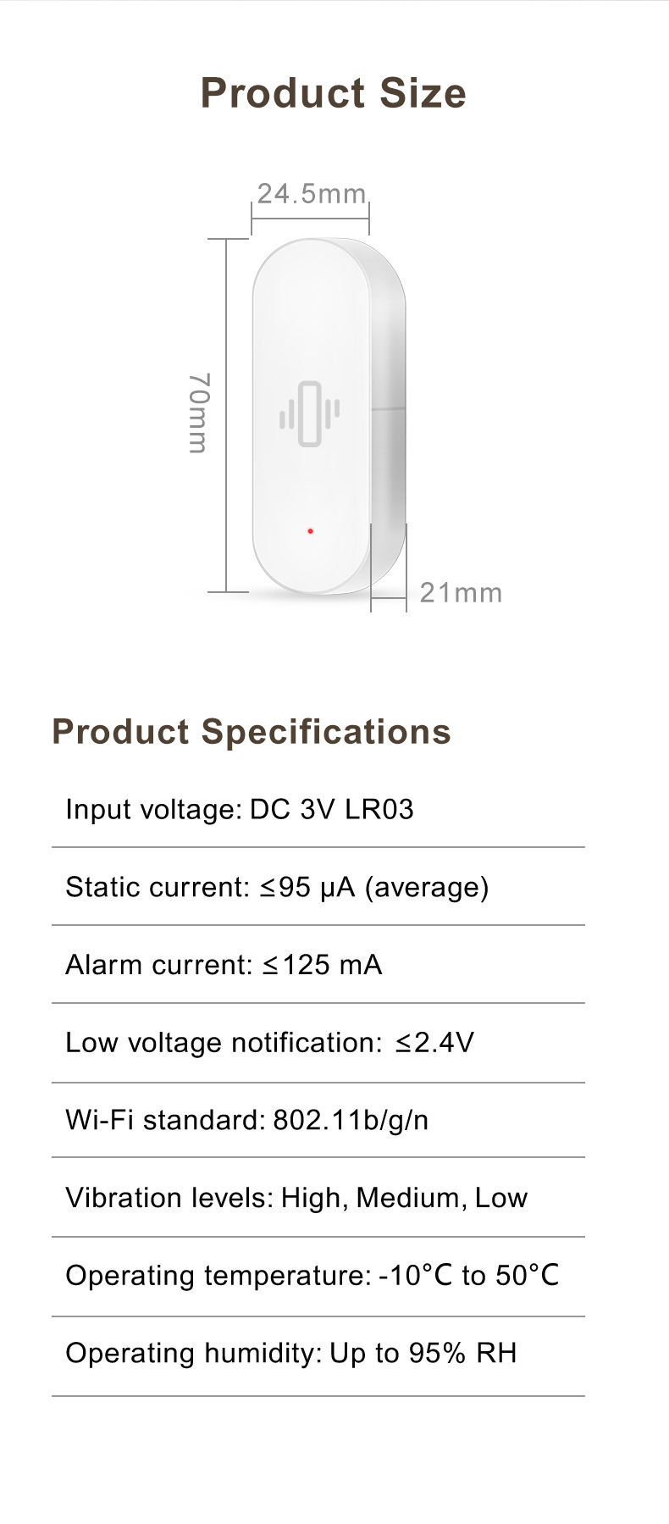
Task: Select the Operating temperature specification row
Action: click(312, 1276)
